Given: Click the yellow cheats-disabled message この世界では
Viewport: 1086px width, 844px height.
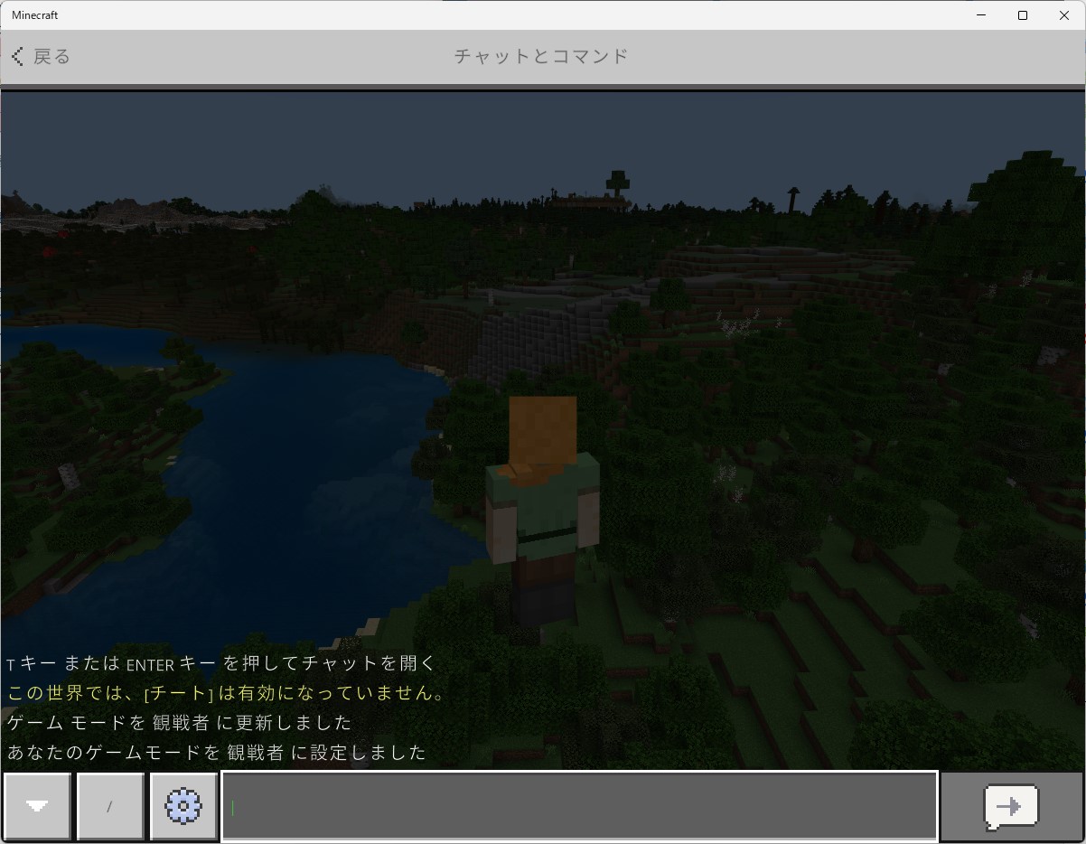Looking at the screenshot, I should (227, 693).
